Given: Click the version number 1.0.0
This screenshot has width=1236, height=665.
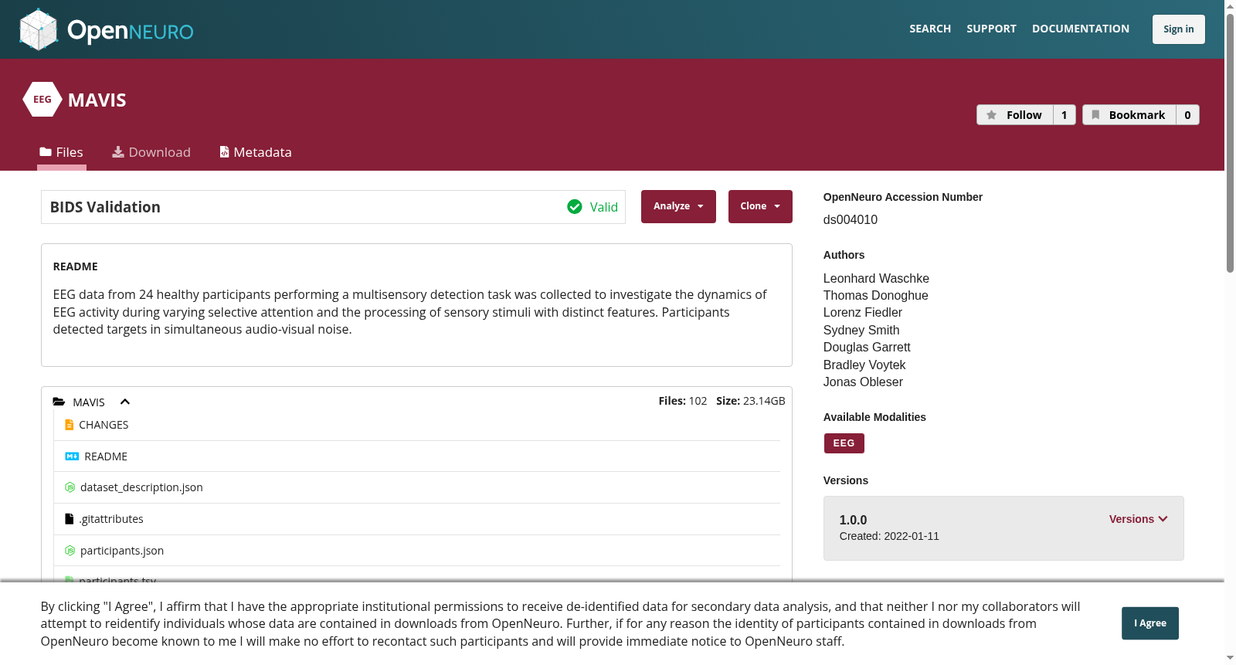Looking at the screenshot, I should point(853,520).
